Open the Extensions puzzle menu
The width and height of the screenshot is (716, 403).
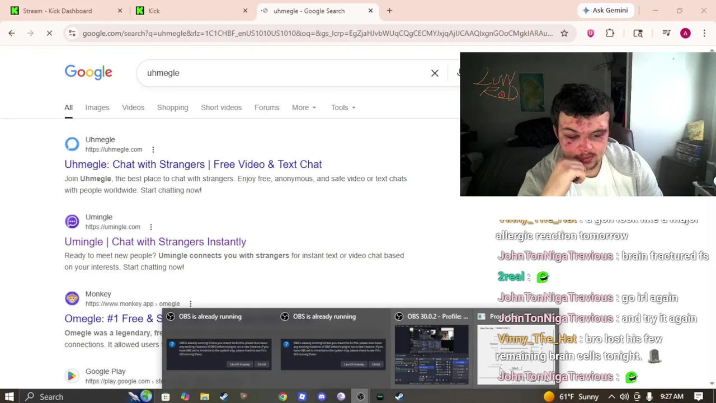click(x=610, y=33)
